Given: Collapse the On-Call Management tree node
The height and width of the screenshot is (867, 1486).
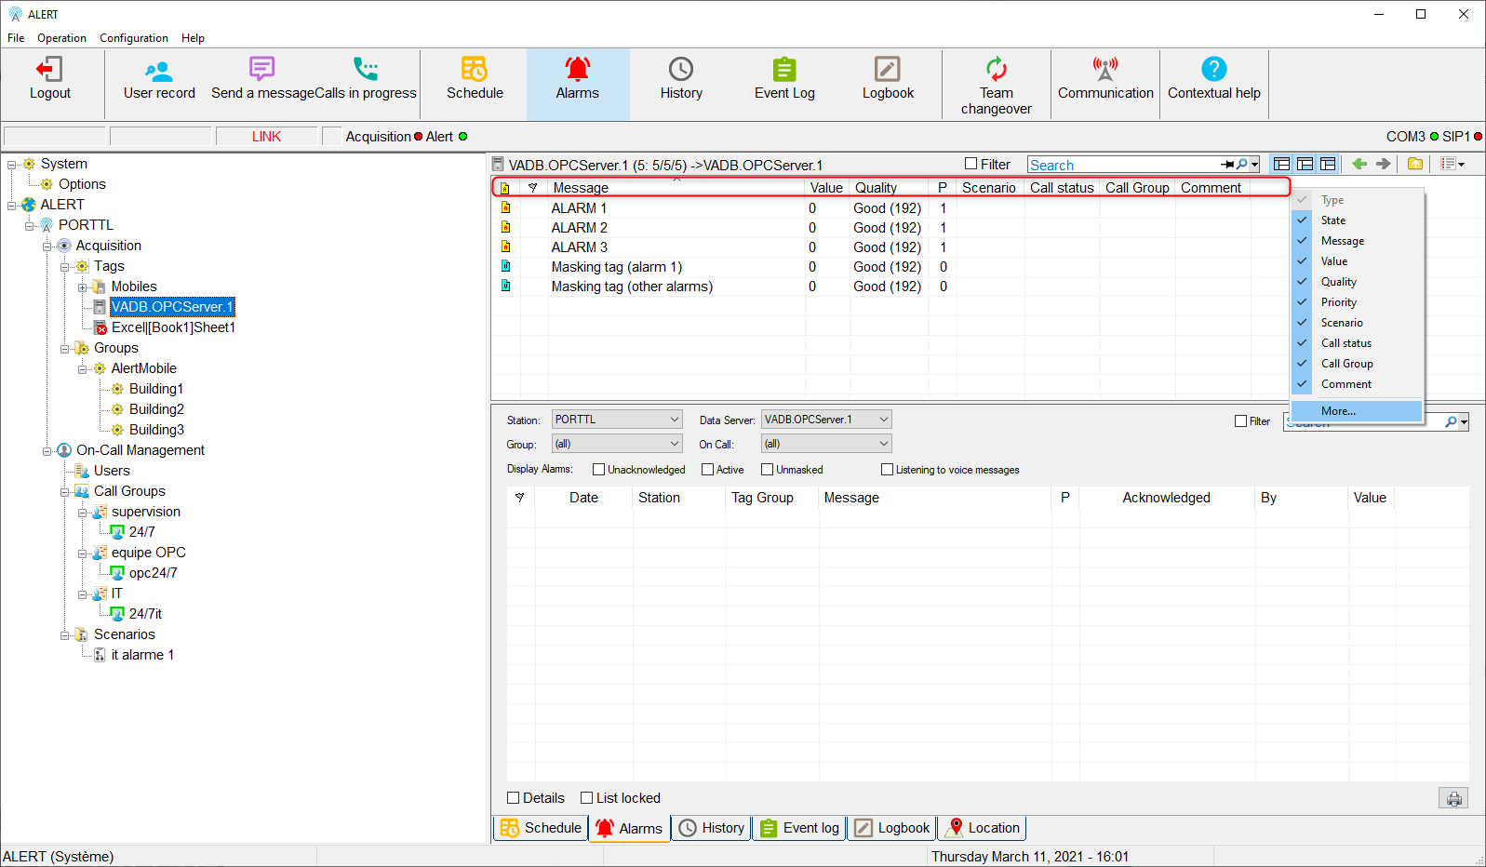Looking at the screenshot, I should click(47, 451).
